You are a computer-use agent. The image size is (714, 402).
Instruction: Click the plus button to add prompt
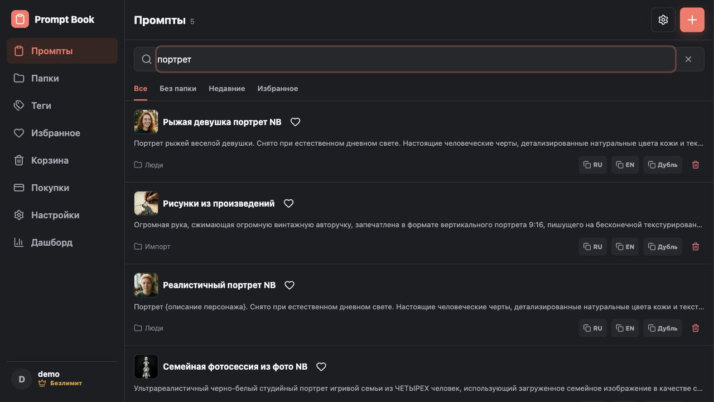point(692,20)
